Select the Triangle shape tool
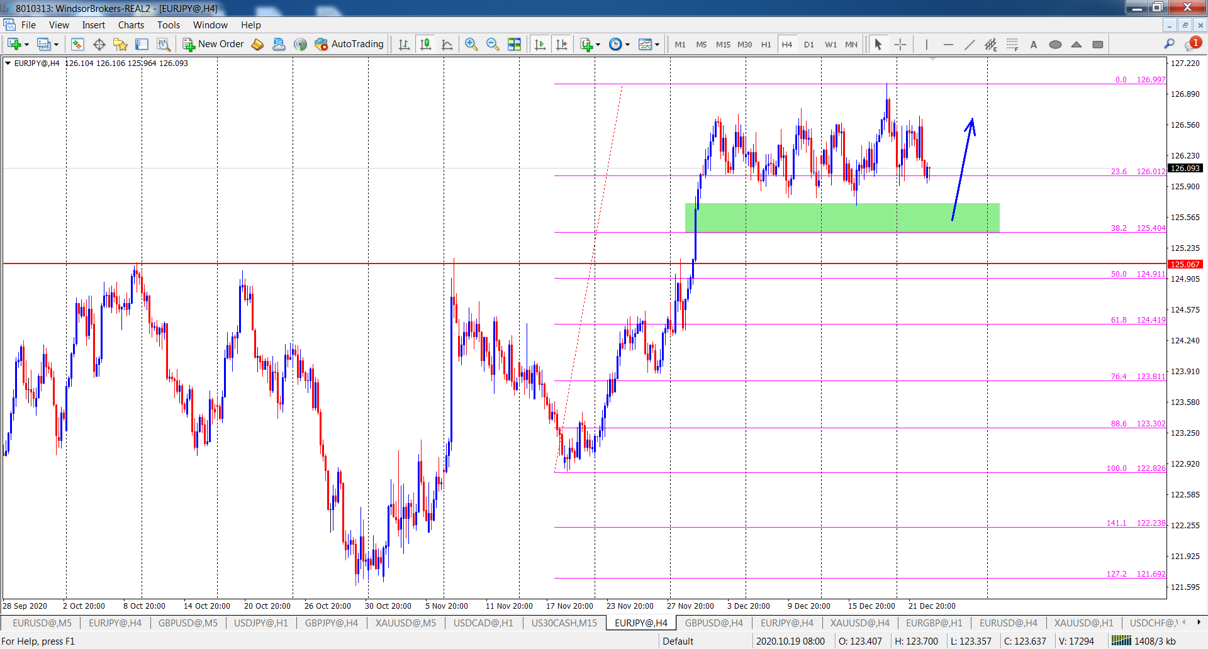The width and height of the screenshot is (1208, 649). pos(1077,44)
